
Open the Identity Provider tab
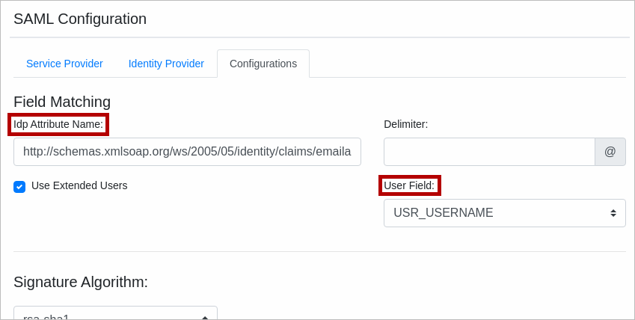pos(166,64)
